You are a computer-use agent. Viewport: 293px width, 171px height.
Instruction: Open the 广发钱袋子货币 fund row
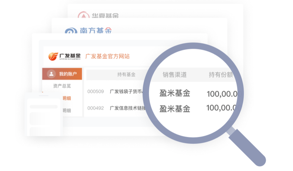126,92
